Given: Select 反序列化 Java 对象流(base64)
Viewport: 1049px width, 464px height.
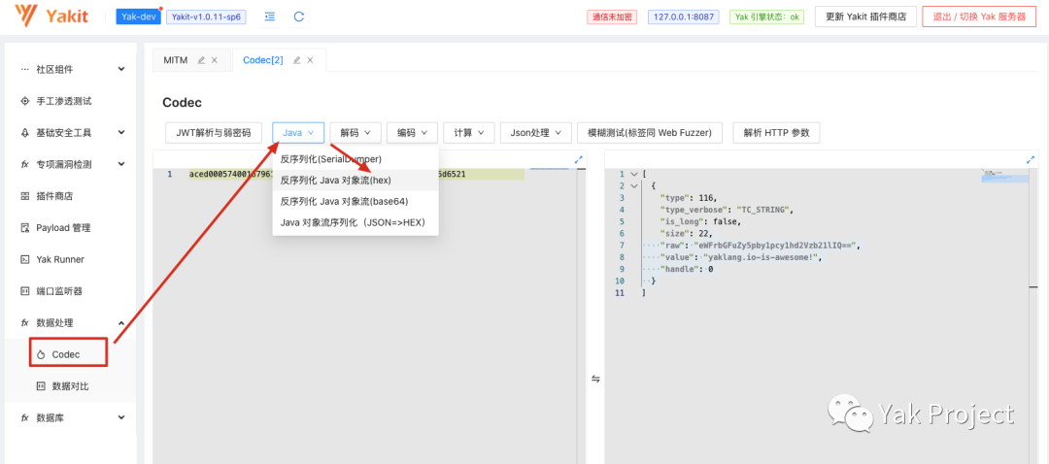Looking at the screenshot, I should (x=355, y=201).
